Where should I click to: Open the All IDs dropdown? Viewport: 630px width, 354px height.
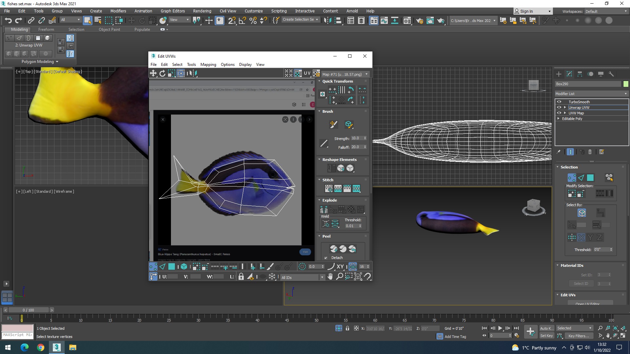302,278
